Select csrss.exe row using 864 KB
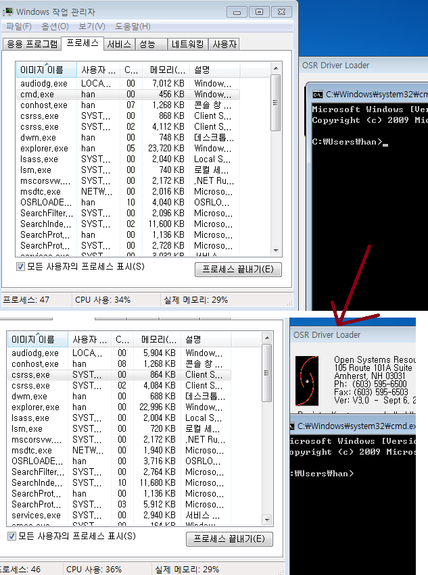Screen dimensions: 428x575 119,375
